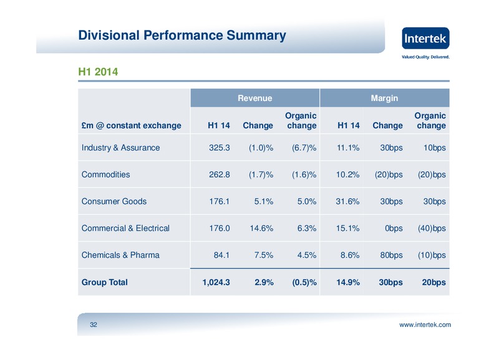The height and width of the screenshot is (352, 499).
Task: Click Commodities margin change (20)bps
Action: coord(389,174)
